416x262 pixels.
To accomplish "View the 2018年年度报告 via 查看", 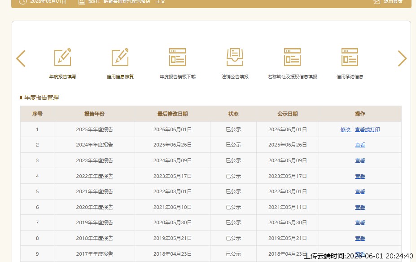I will 360,238.
